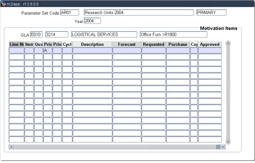This screenshot has height=163, width=255.
Task: Click the GLA field containing E010
Action: tap(37, 34)
